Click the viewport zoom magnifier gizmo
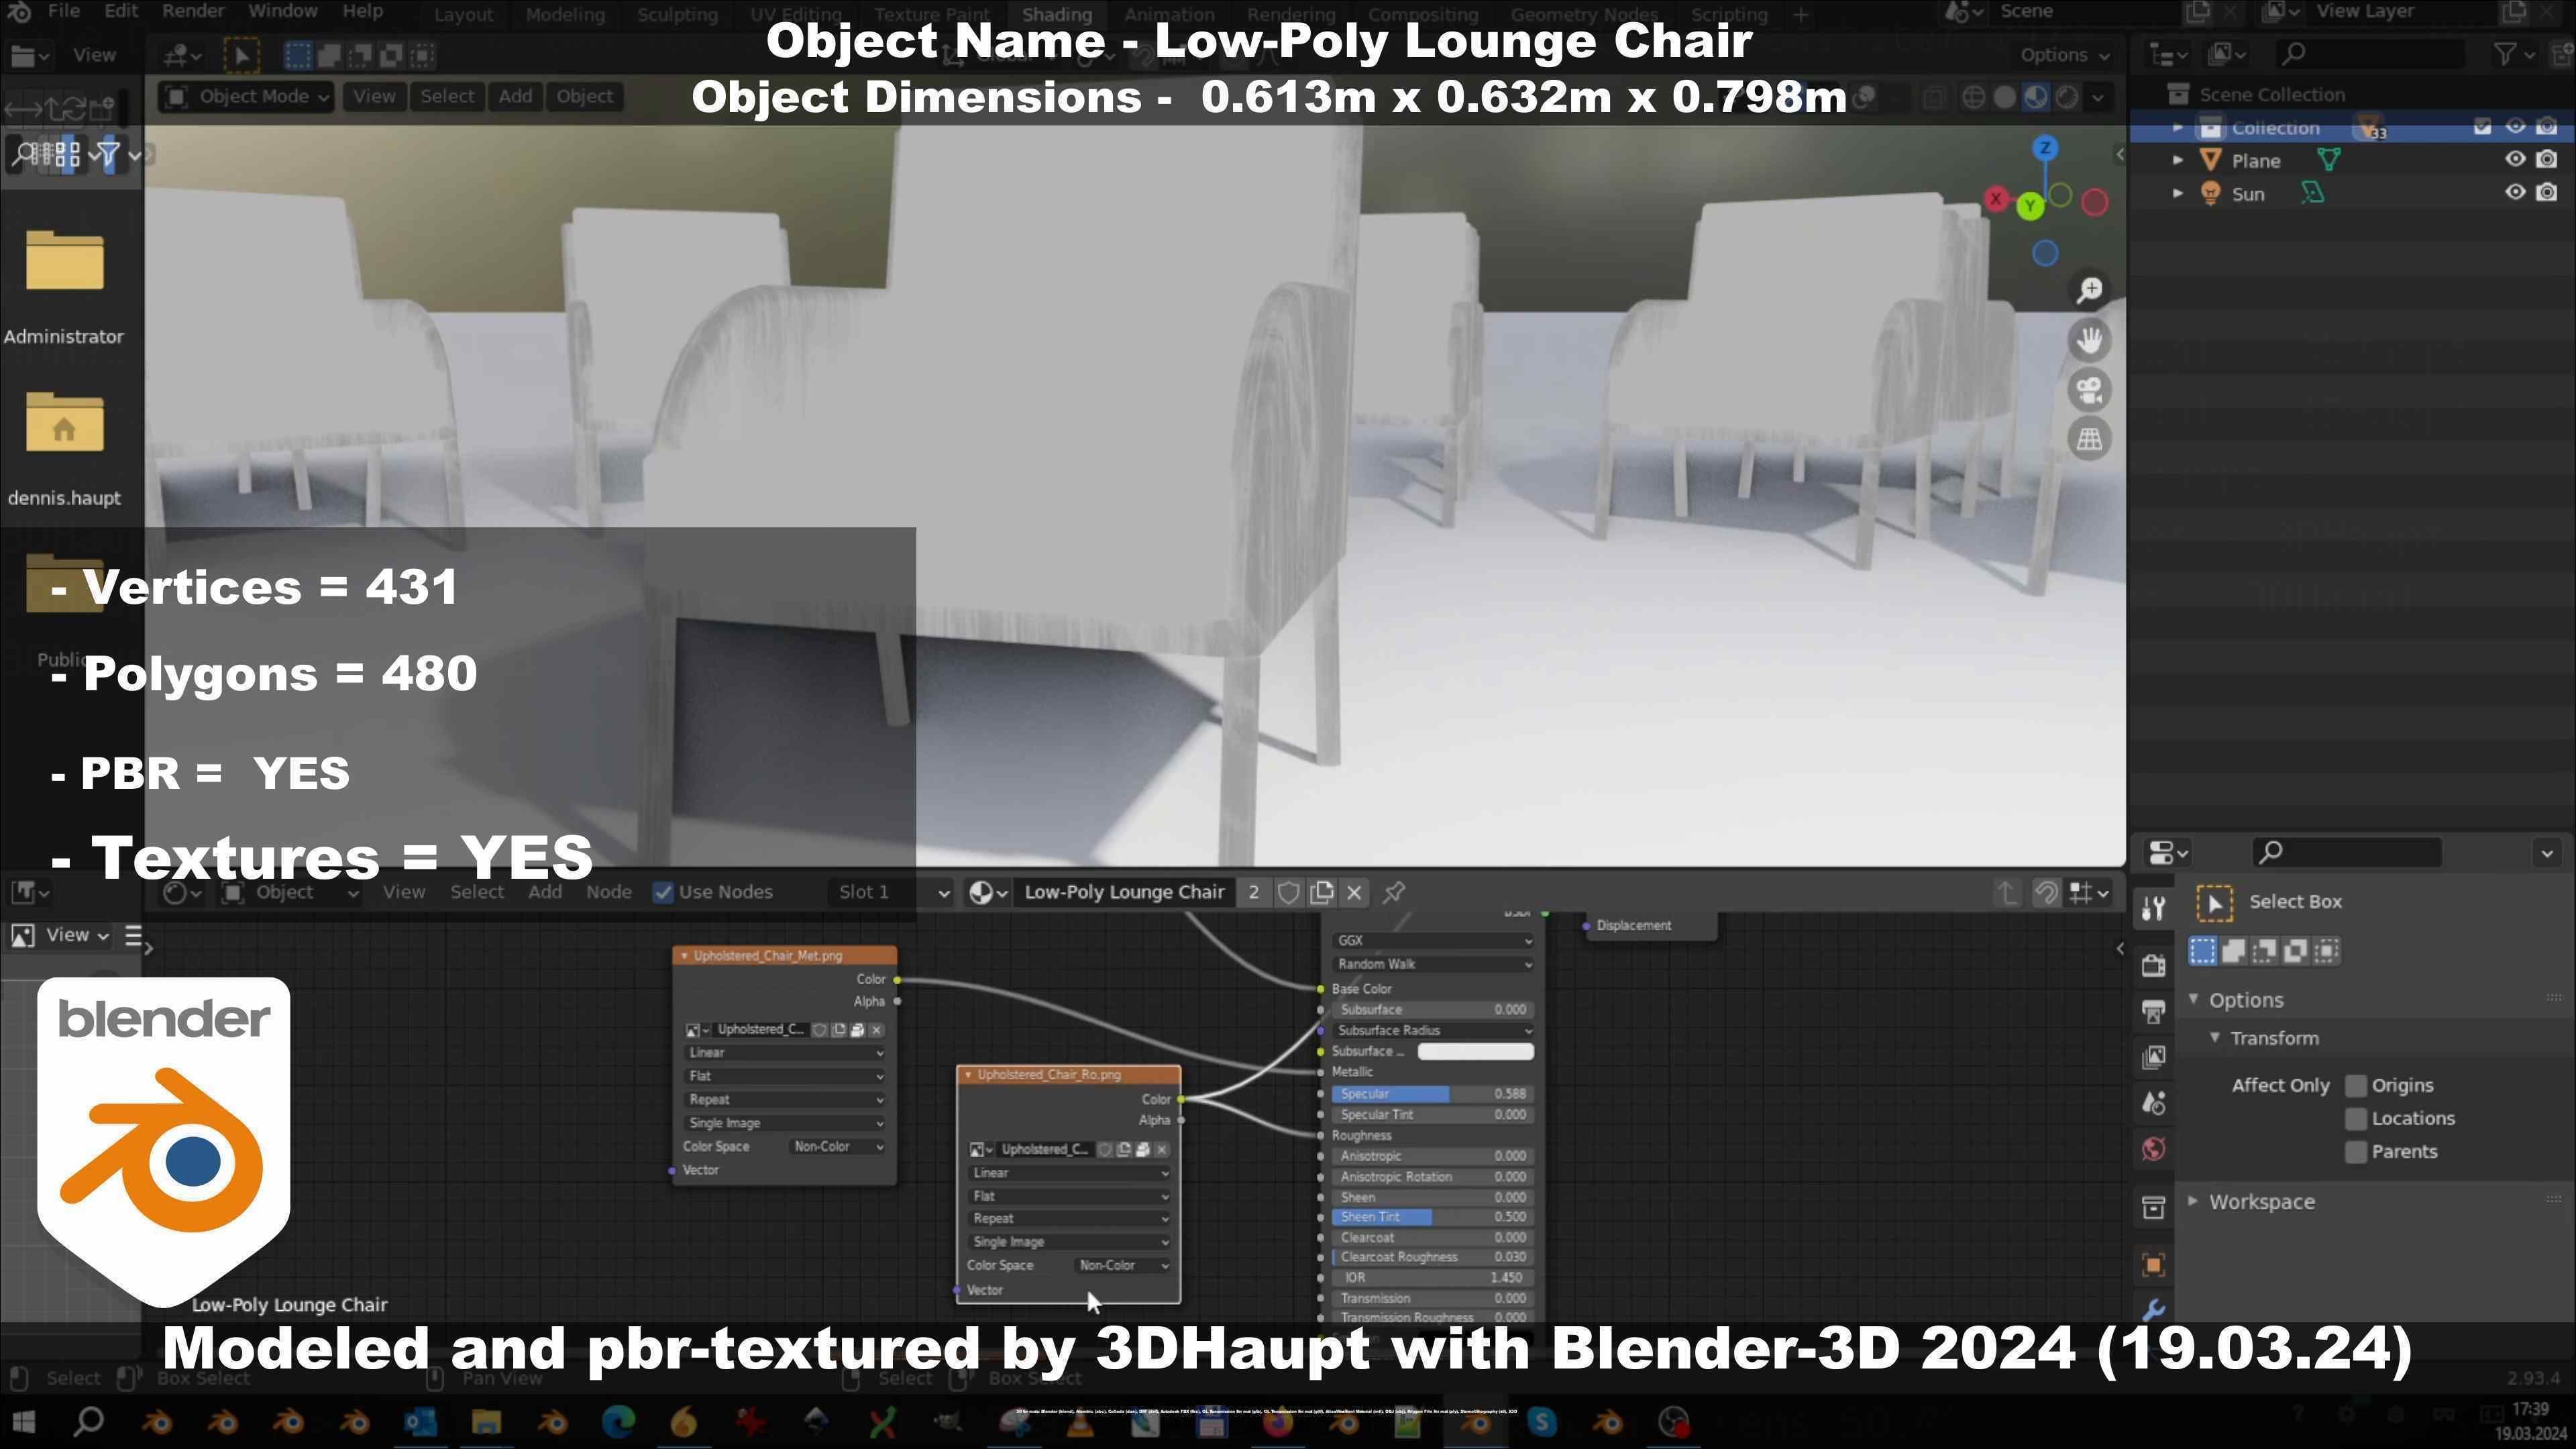The width and height of the screenshot is (2576, 1449). pyautogui.click(x=2089, y=290)
